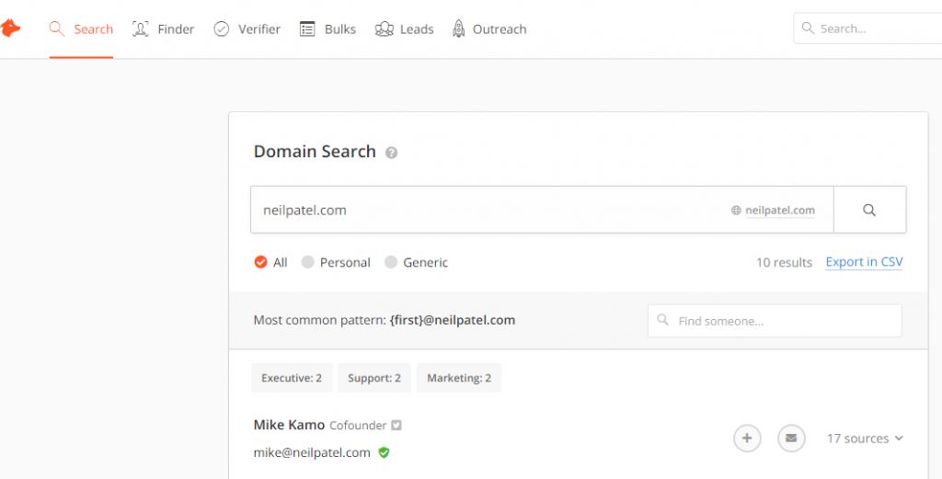The image size is (942, 479).
Task: Expand the 17 sources dropdown
Action: [x=865, y=439]
